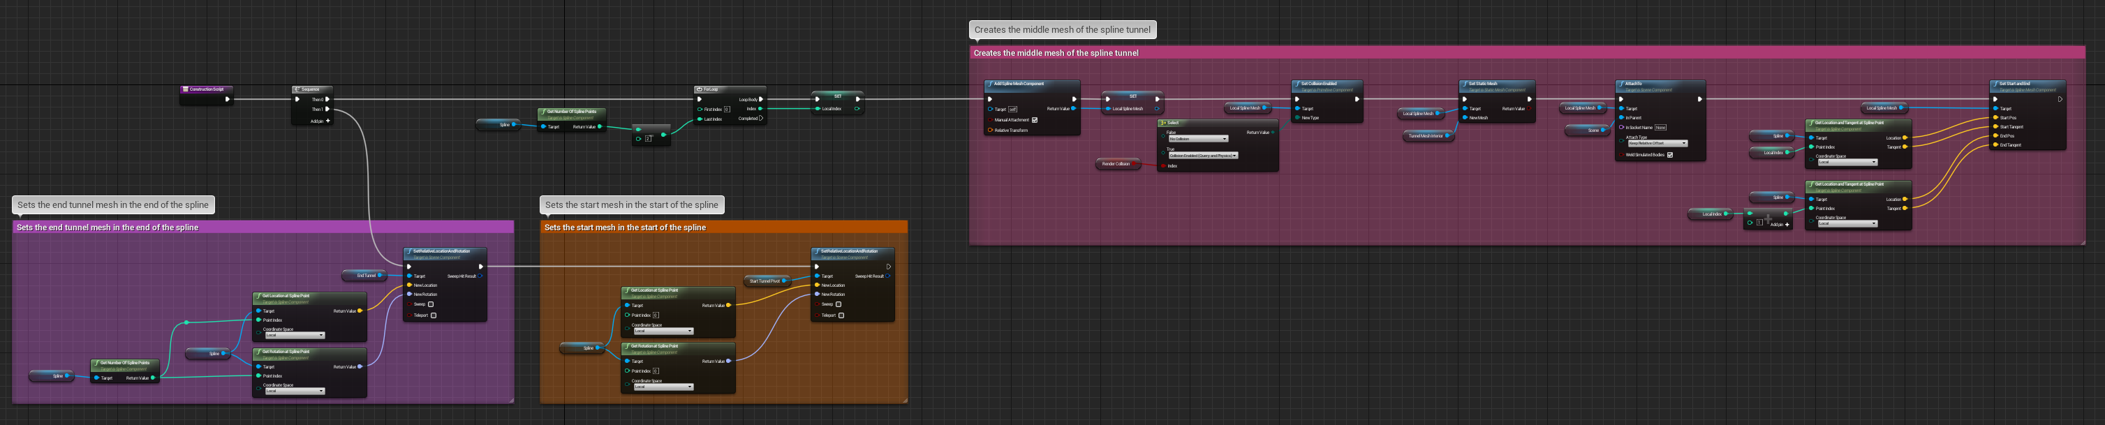Click Construction Script's exec output pin

[x=227, y=100]
